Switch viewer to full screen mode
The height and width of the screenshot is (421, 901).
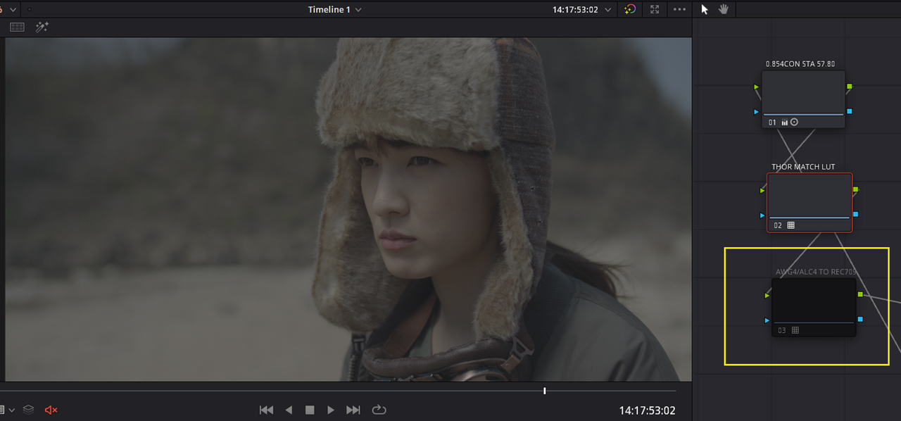tap(655, 9)
